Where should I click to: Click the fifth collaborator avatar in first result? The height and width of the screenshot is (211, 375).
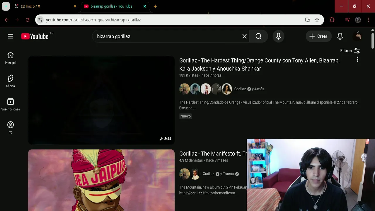point(227,89)
